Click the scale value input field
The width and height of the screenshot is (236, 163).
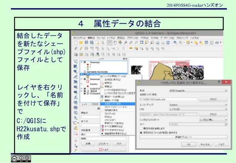pyautogui.click(x=197, y=124)
